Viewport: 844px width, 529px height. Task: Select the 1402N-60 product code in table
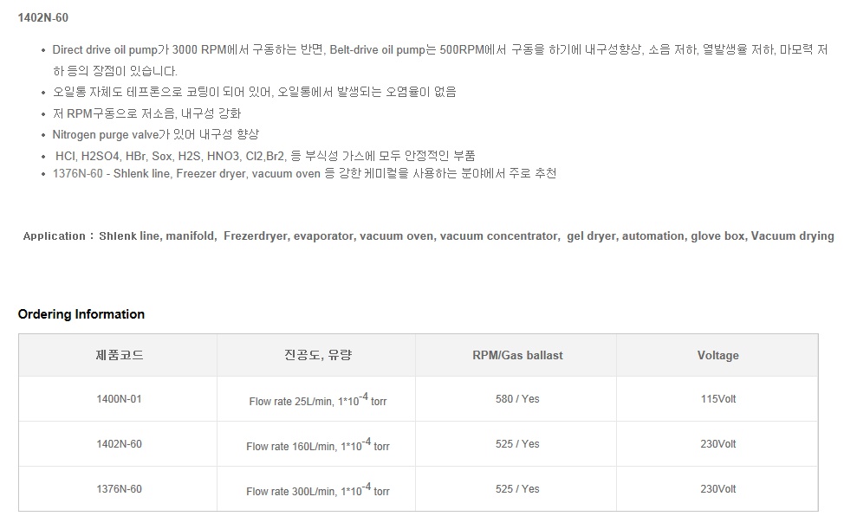pos(119,444)
